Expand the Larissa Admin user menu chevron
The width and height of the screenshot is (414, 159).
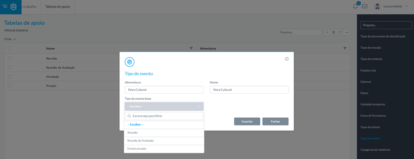tap(406, 6)
